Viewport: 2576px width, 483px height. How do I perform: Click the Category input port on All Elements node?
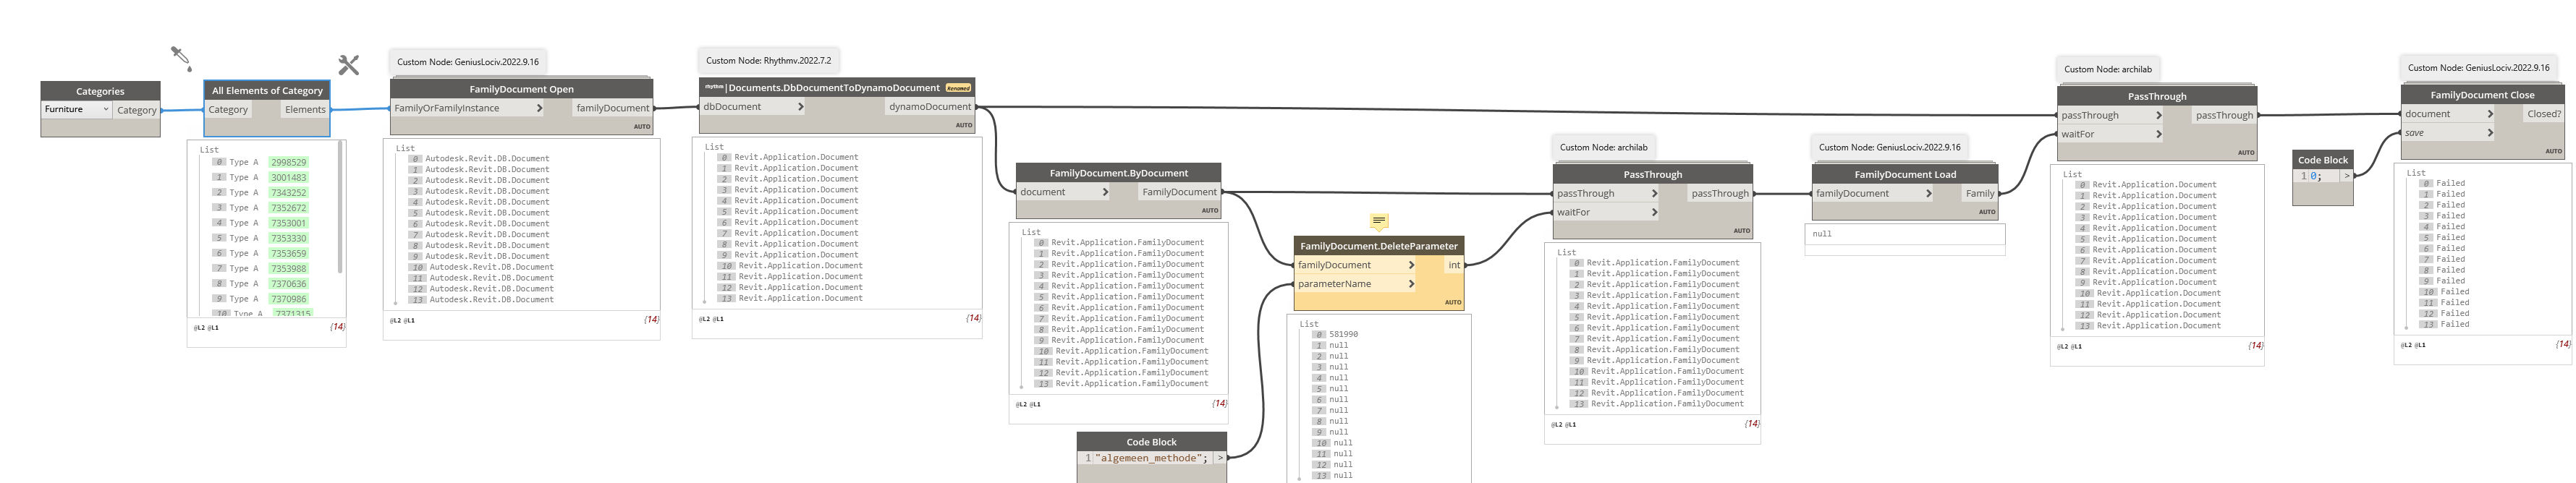click(x=228, y=110)
